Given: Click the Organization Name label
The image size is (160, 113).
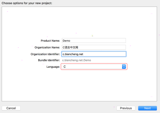Looking at the screenshot, I should click(x=47, y=47).
